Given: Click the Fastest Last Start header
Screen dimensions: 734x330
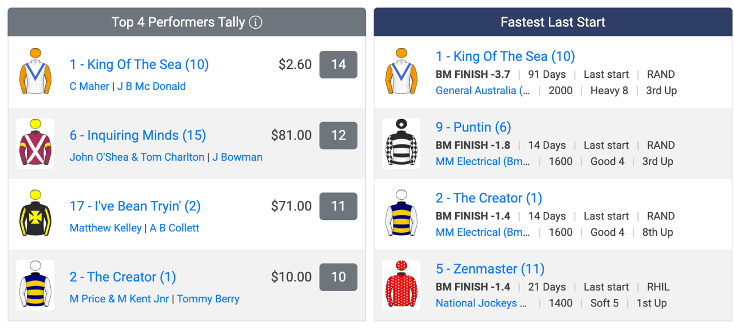Looking at the screenshot, I should pos(553,22).
